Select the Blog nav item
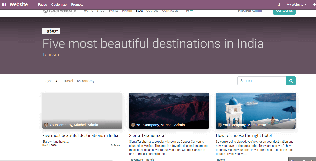This screenshot has width=316, height=161. [139, 11]
